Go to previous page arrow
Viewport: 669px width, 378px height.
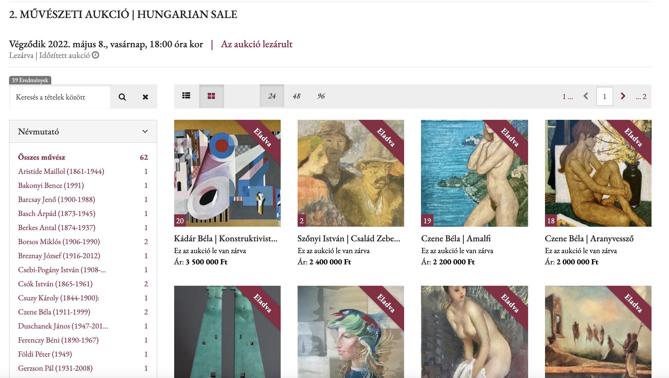[586, 96]
